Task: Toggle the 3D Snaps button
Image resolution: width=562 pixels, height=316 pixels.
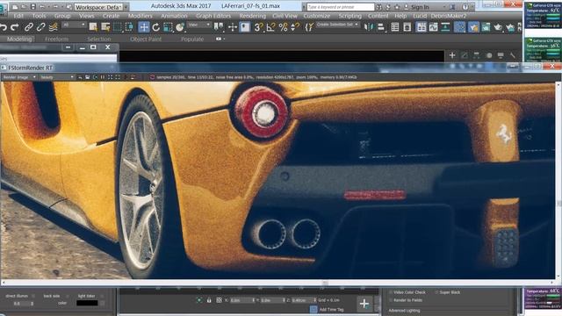Action: point(258,27)
